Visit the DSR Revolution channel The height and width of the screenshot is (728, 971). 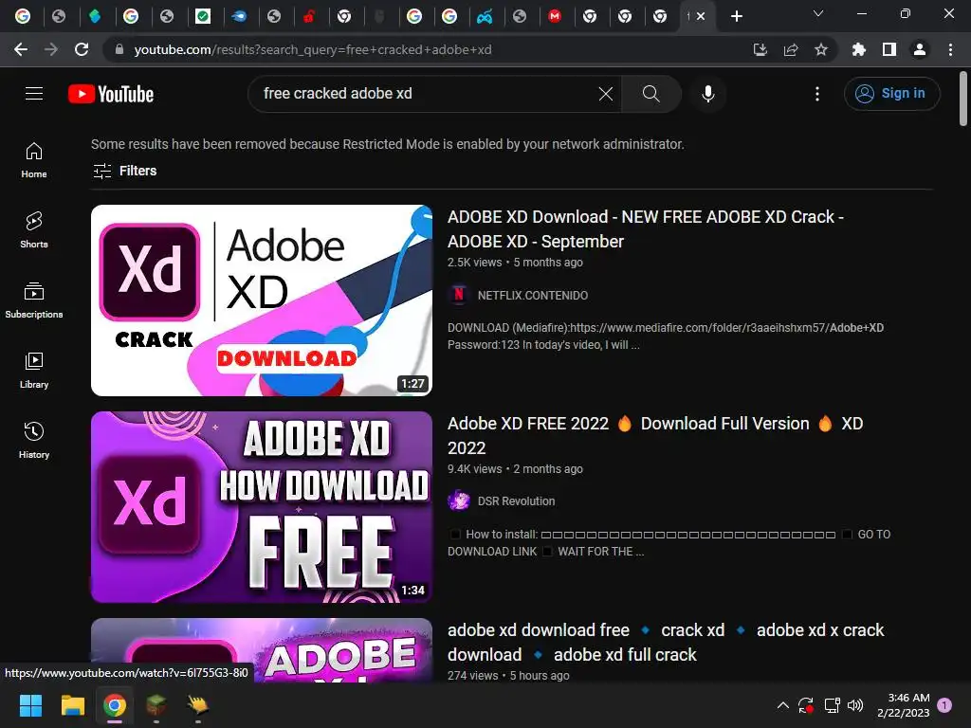tap(516, 500)
